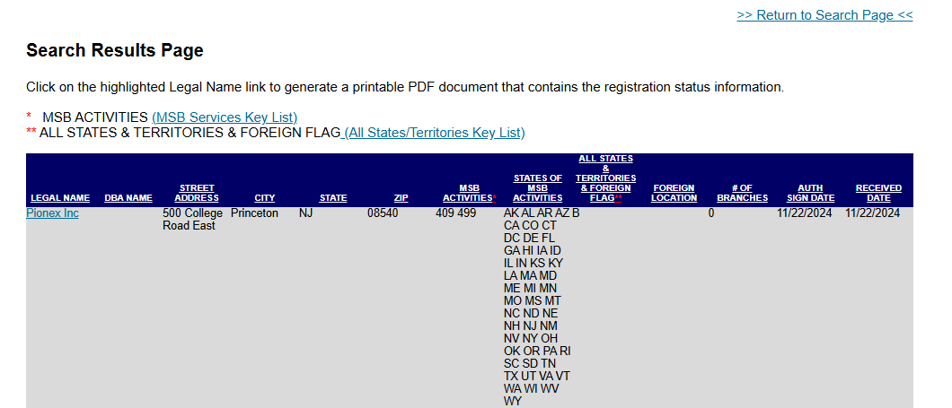The image size is (952, 408).
Task: Click the Street Address column header
Action: click(x=197, y=193)
